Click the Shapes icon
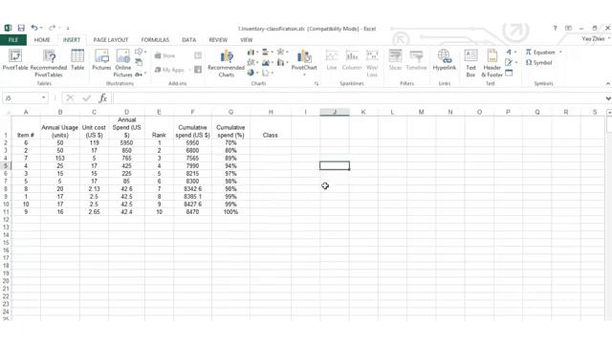Screen dimensions: 612x344 point(139,52)
